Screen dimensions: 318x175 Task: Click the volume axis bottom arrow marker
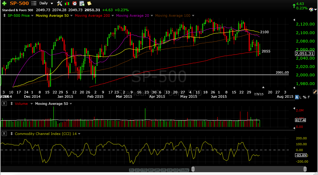pyautogui.click(x=294, y=128)
